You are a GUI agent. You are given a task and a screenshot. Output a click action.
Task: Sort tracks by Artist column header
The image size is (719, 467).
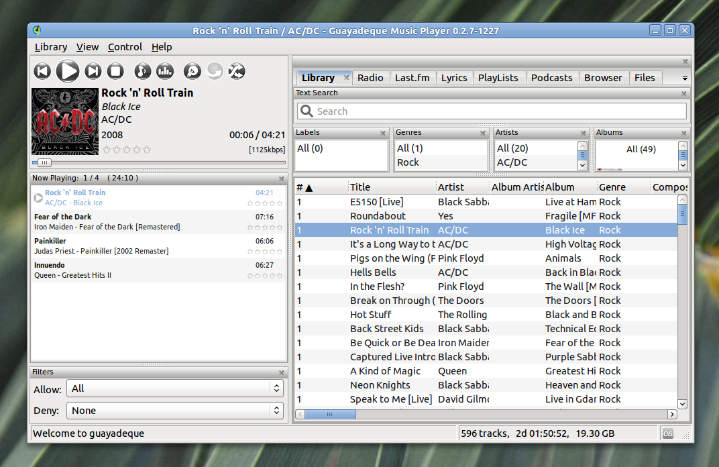[x=463, y=187]
